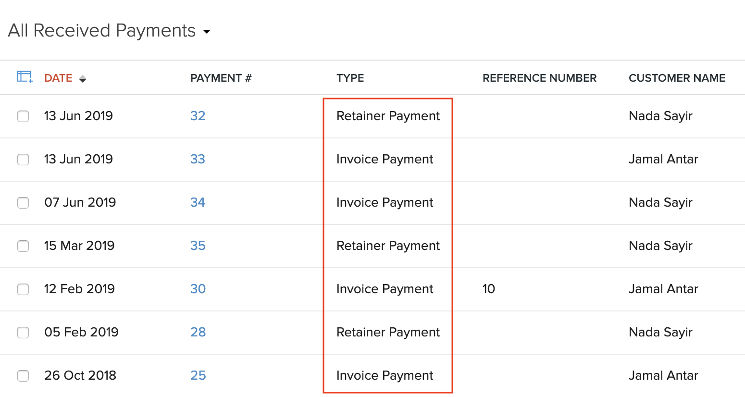View payment number 25
The image size is (745, 397).
click(198, 375)
